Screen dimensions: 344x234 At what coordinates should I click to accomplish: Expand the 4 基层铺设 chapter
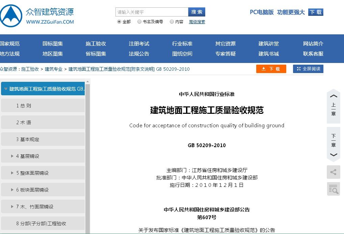coord(12,156)
